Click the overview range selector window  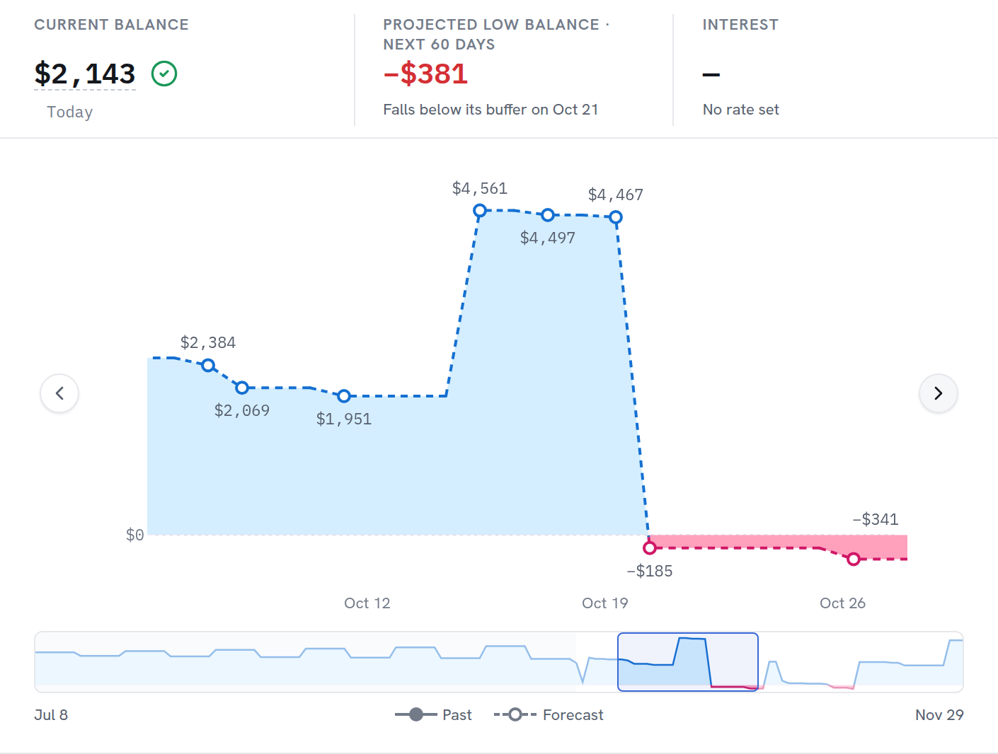point(688,662)
